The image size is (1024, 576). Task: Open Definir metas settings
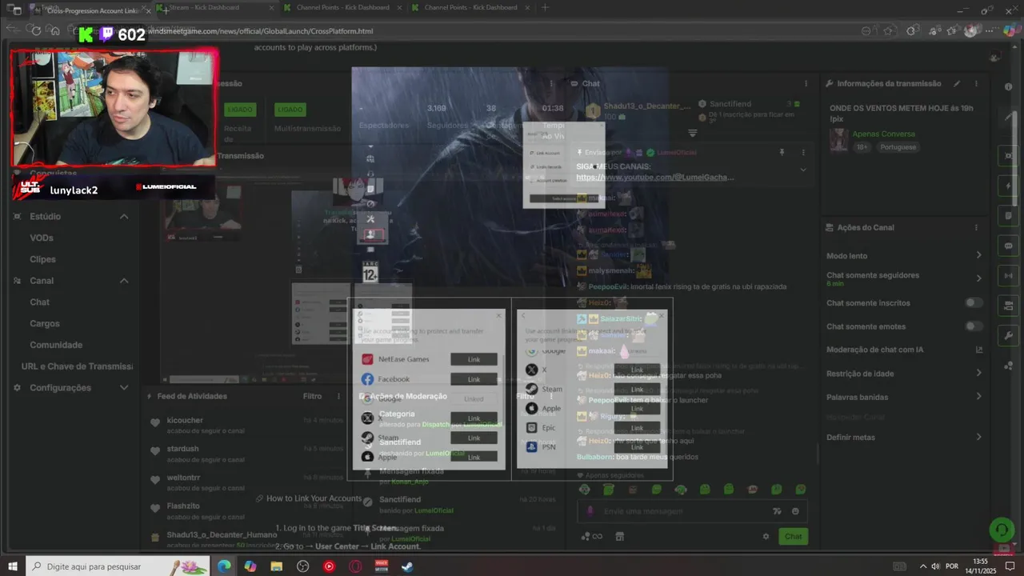tap(904, 437)
